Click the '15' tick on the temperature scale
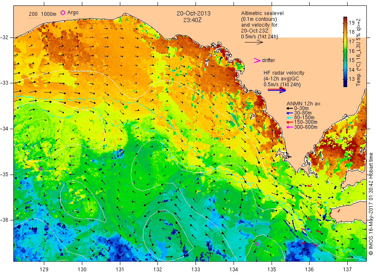 pos(351,60)
